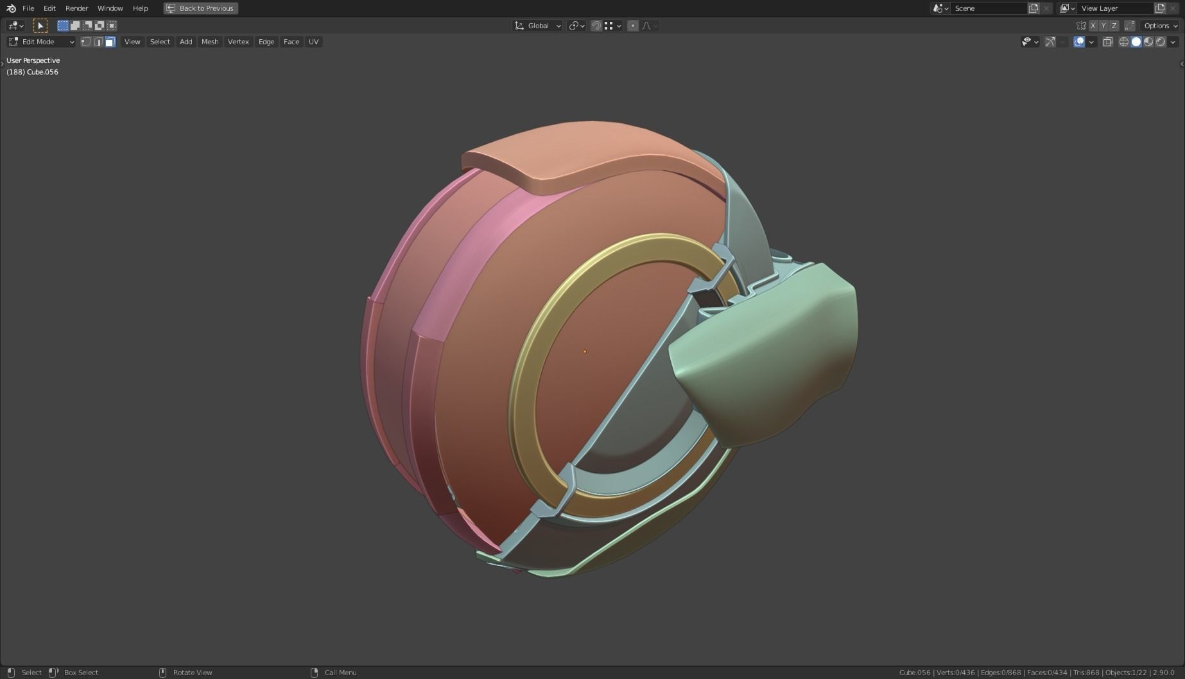The width and height of the screenshot is (1185, 679).
Task: Click the Back to Previous button
Action: [x=201, y=8]
